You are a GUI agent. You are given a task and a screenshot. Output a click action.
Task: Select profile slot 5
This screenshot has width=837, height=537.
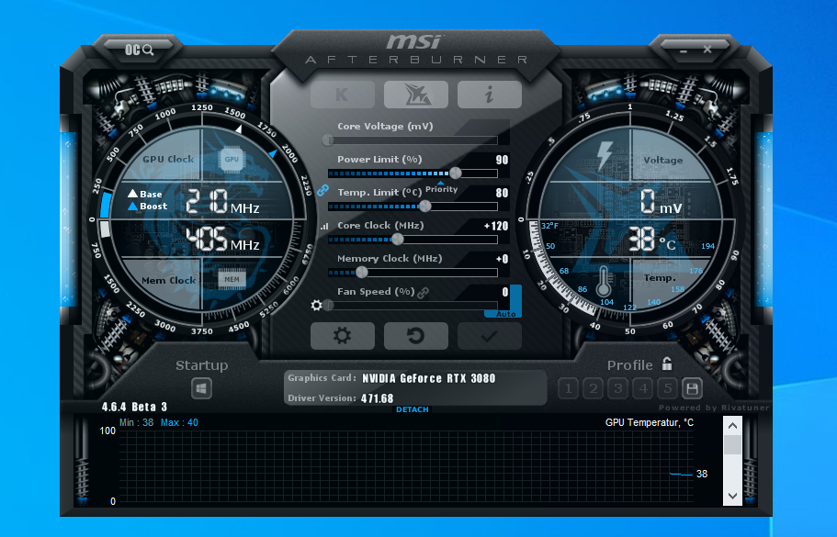point(667,389)
